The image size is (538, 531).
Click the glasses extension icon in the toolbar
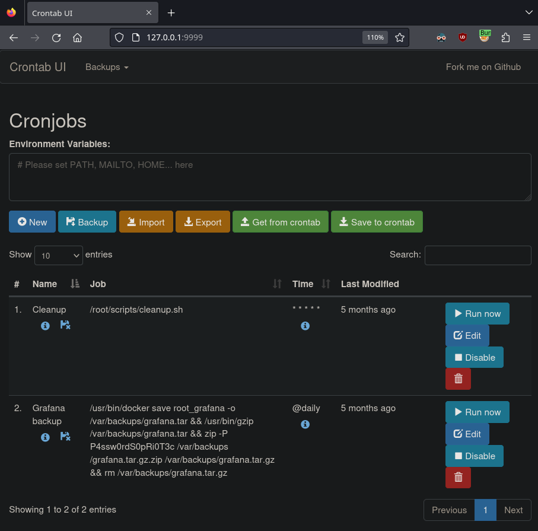(x=441, y=38)
